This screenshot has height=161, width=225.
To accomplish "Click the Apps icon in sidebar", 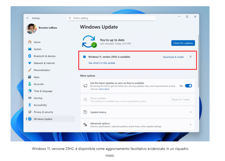I will 30,77.
